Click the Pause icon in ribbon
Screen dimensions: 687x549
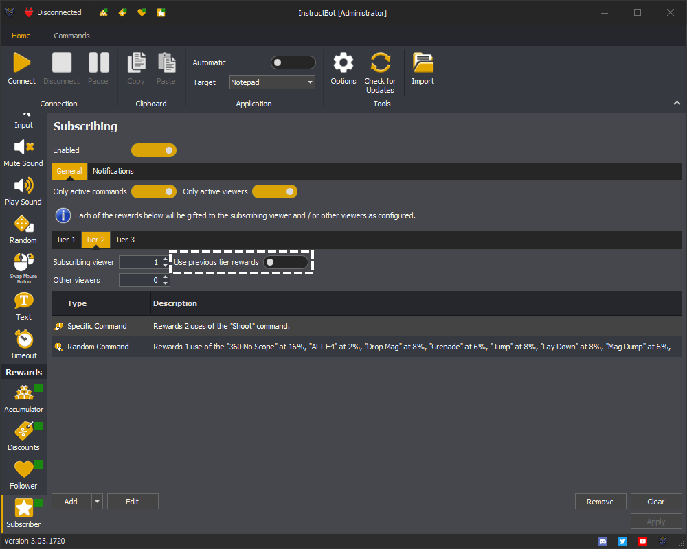(98, 62)
